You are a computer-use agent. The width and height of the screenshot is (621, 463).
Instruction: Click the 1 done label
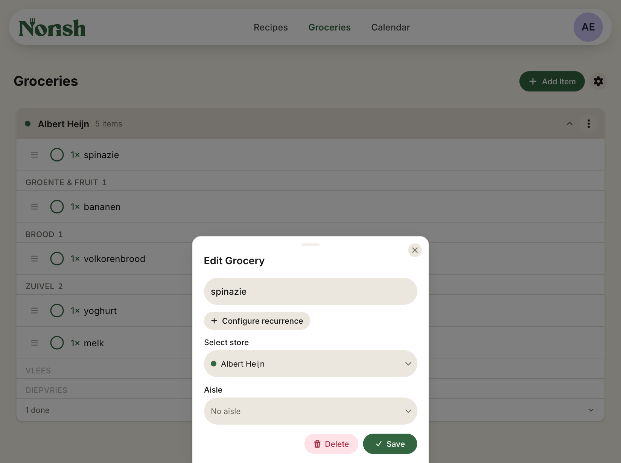click(x=37, y=410)
